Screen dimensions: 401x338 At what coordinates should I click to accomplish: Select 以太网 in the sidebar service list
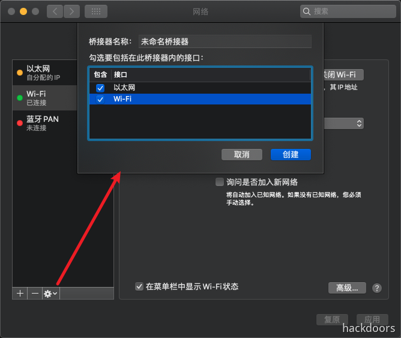click(45, 73)
